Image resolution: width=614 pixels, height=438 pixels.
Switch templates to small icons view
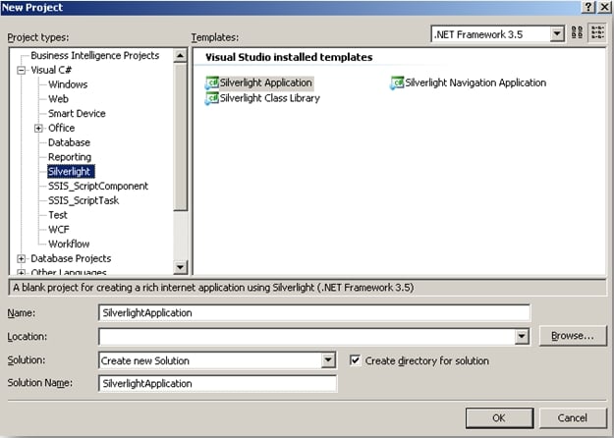(x=597, y=32)
